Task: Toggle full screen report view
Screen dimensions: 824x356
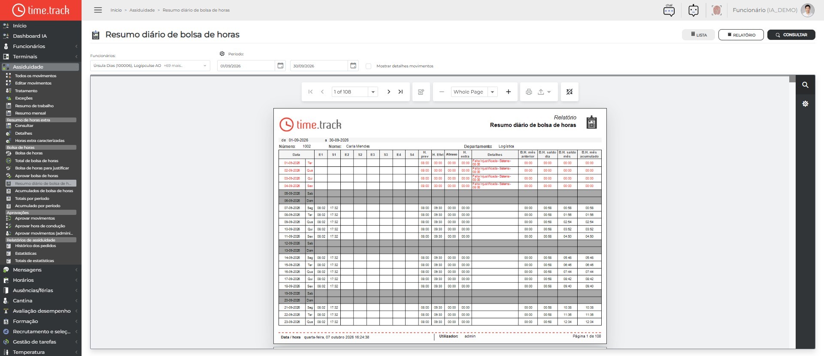Action: [x=570, y=92]
